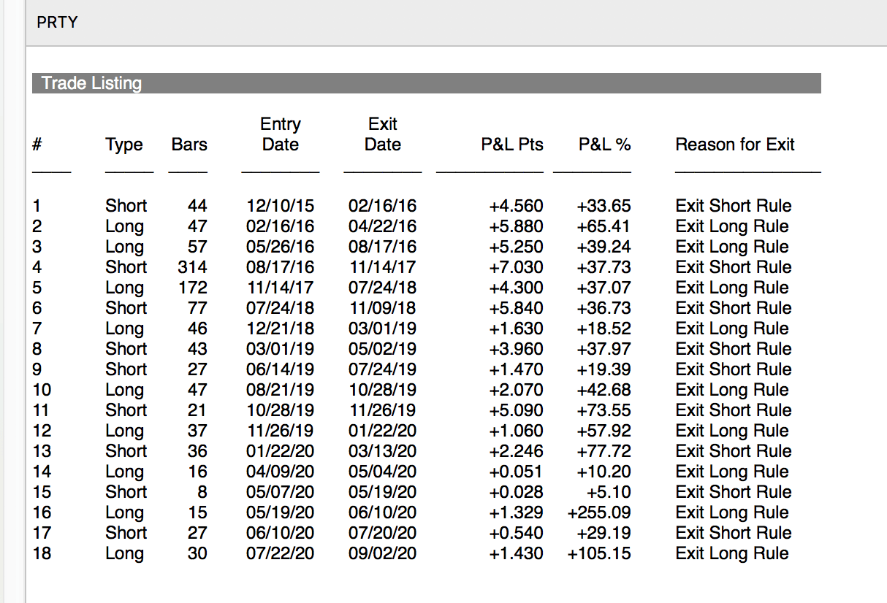
Task: Select the +255.09 percent gain value
Action: (599, 512)
